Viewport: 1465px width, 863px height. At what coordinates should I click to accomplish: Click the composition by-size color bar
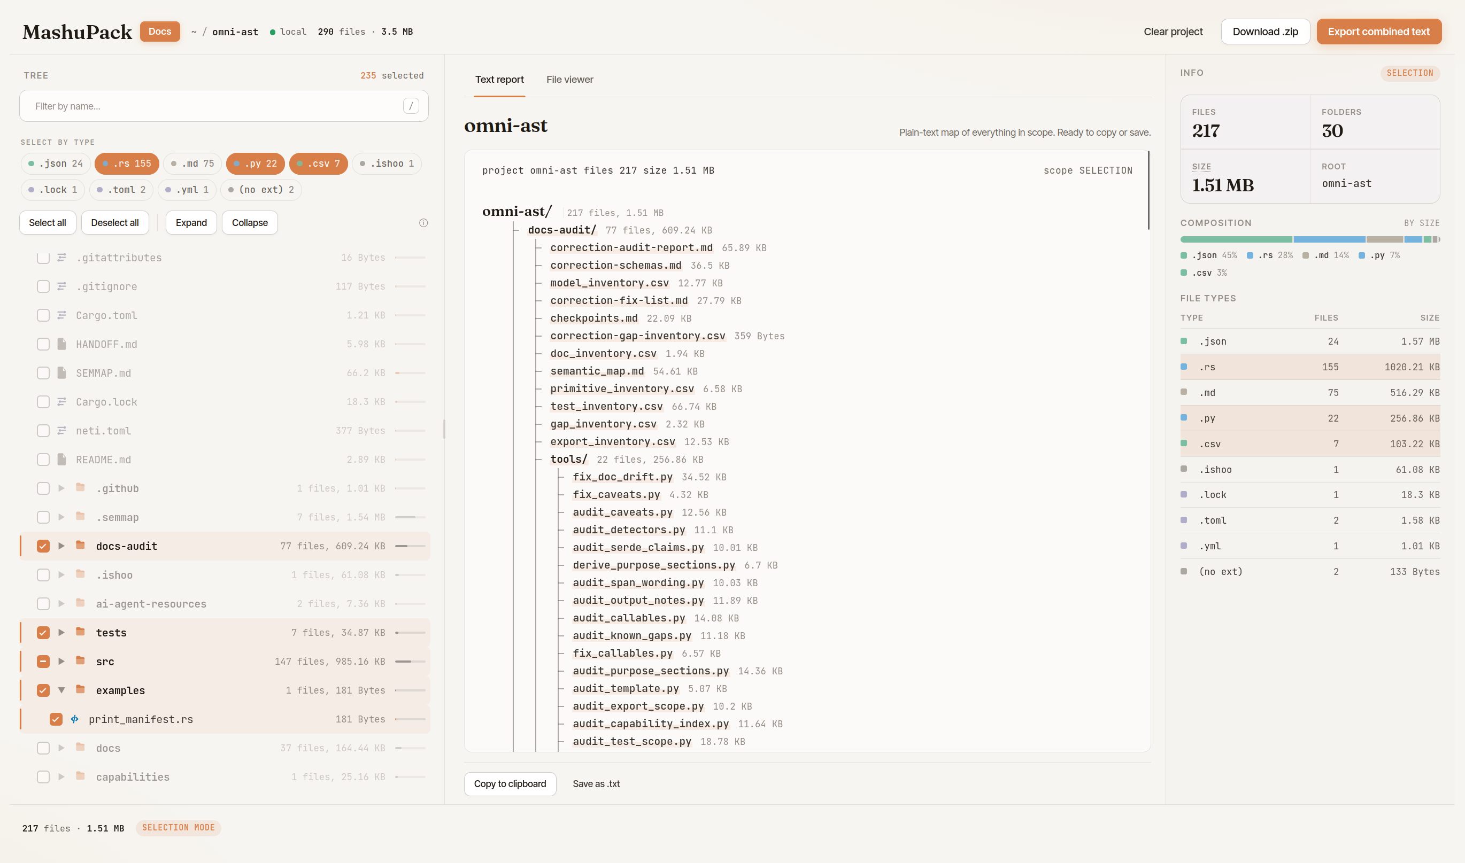click(x=1309, y=239)
